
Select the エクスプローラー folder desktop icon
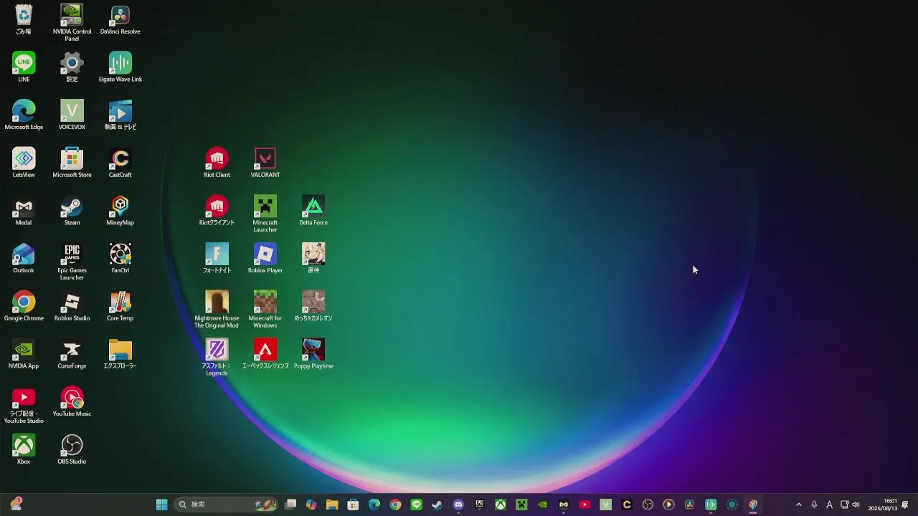tap(120, 354)
